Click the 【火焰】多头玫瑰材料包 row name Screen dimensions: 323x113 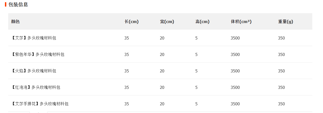click(x=34, y=71)
